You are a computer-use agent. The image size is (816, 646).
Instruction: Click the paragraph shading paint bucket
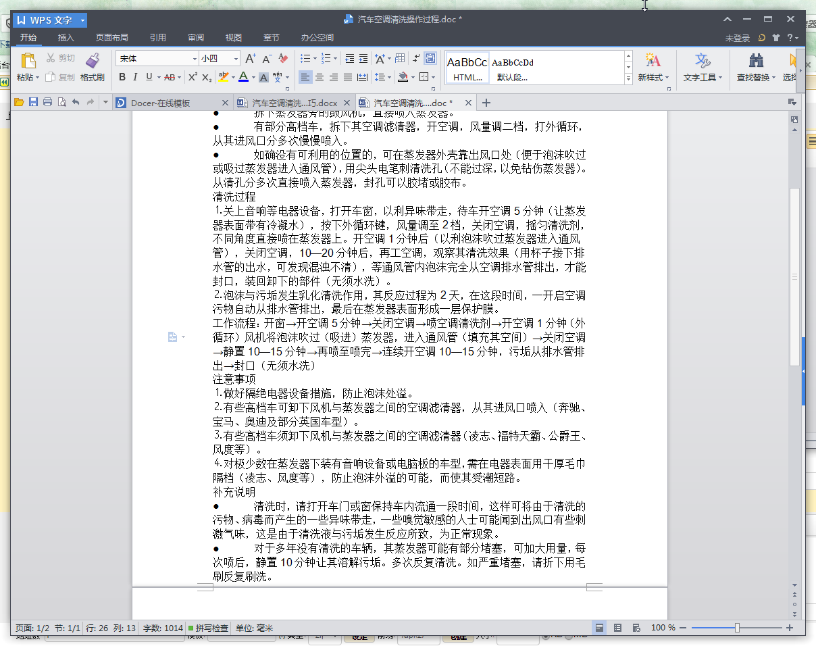tap(403, 77)
